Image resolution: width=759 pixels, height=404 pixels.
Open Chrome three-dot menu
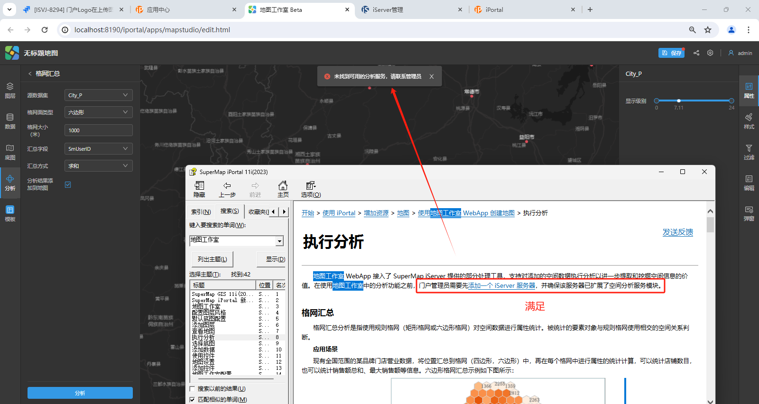point(749,30)
